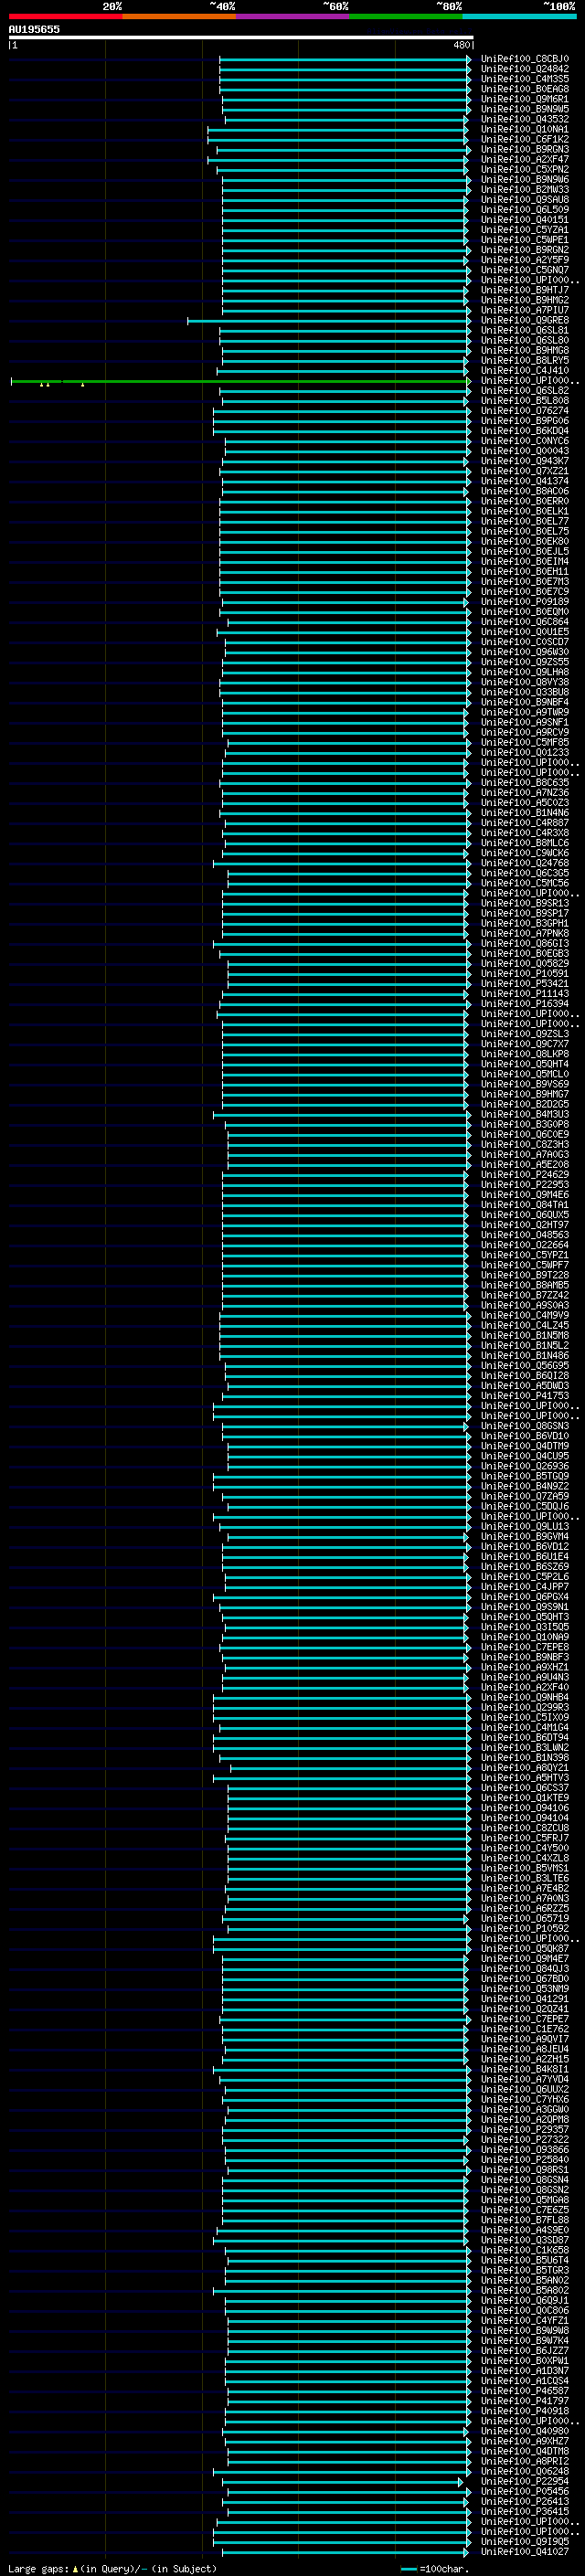
Task: Click hit UniRef100_P22953
Action: pyautogui.click(x=524, y=1185)
